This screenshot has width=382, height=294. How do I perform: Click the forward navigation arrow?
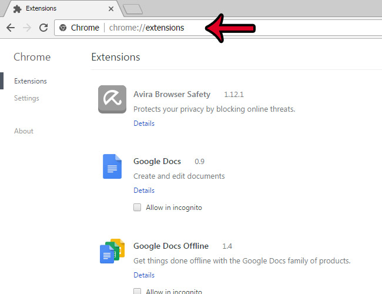[27, 28]
